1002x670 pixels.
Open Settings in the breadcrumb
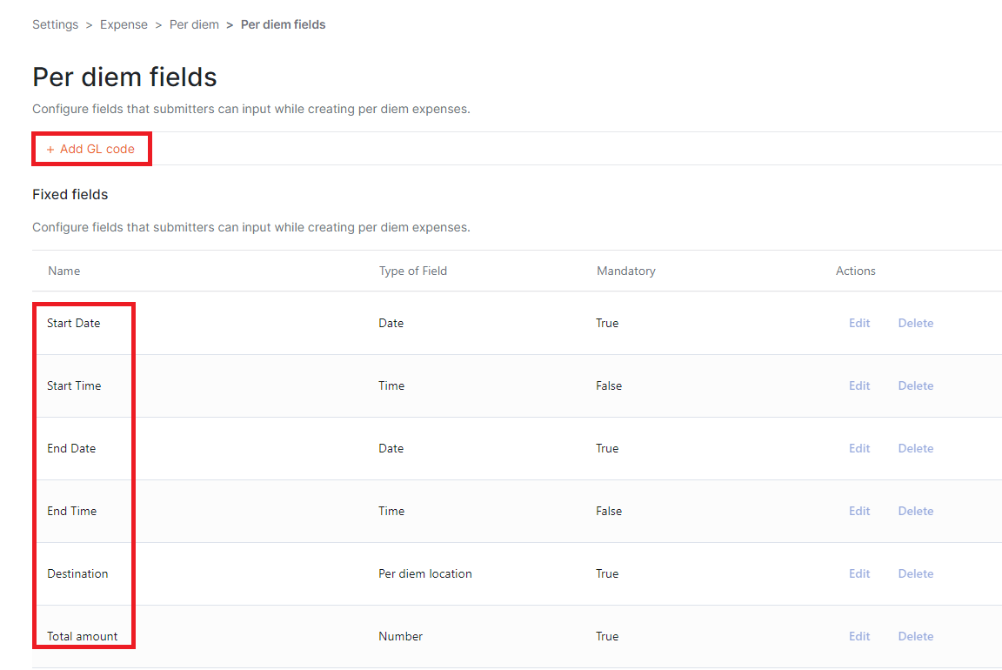pos(55,24)
